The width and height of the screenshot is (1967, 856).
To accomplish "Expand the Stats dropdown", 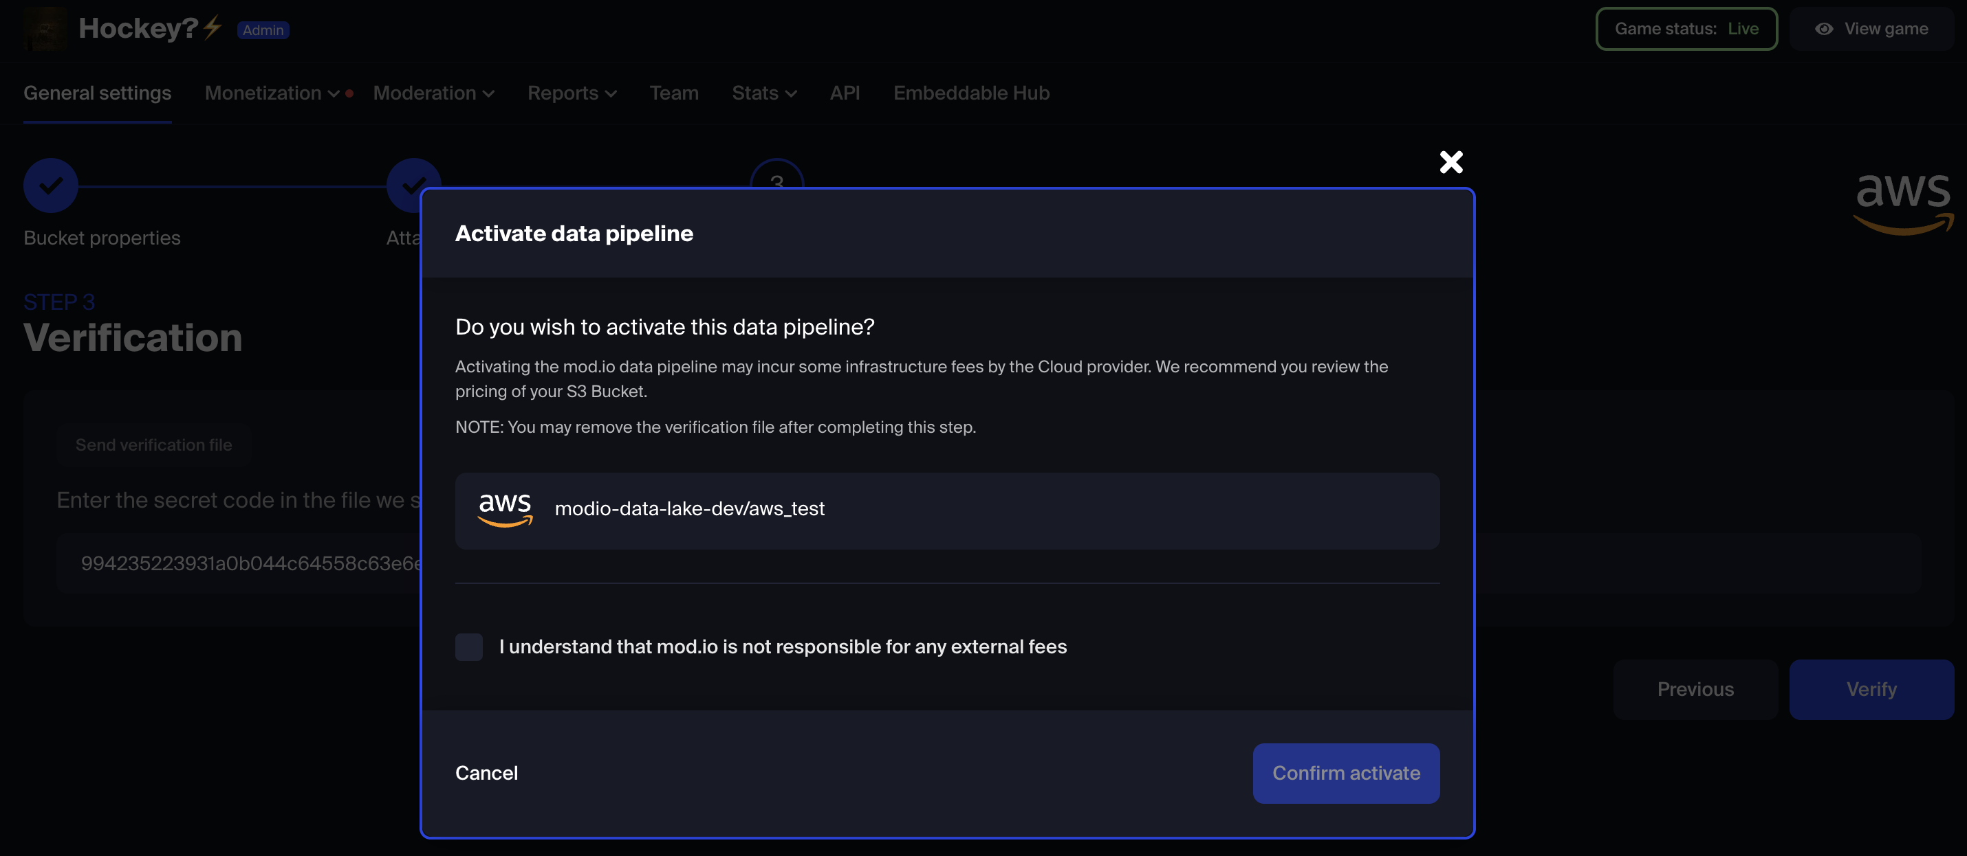I will (x=763, y=92).
